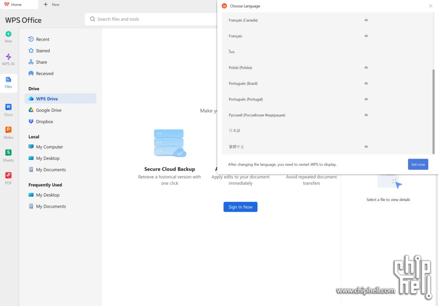Click Sign In Now button
The image size is (438, 306).
point(240,207)
